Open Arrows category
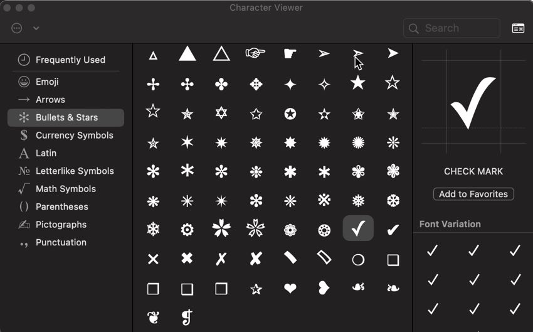 tap(66, 100)
